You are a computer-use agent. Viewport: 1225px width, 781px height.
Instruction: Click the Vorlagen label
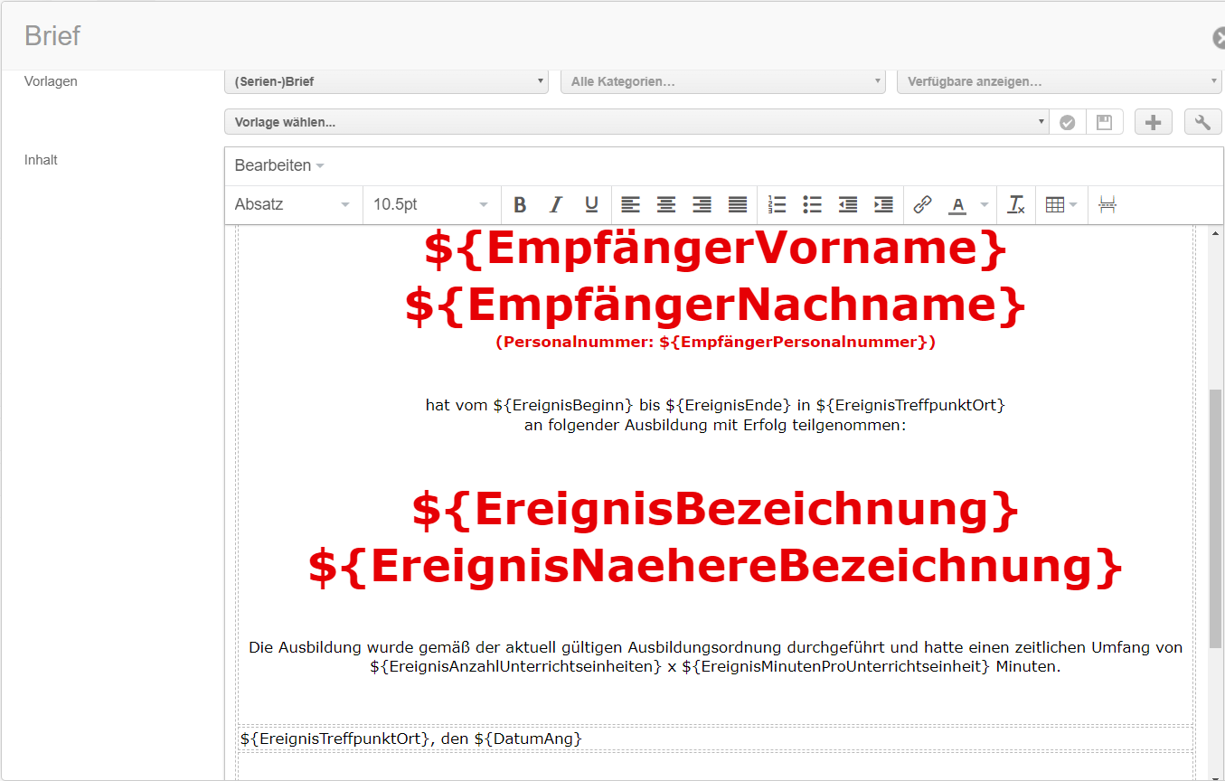click(51, 81)
